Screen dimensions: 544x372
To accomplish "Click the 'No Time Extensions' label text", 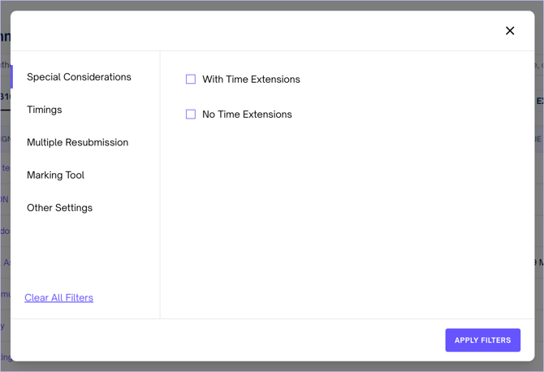I will 247,115.
